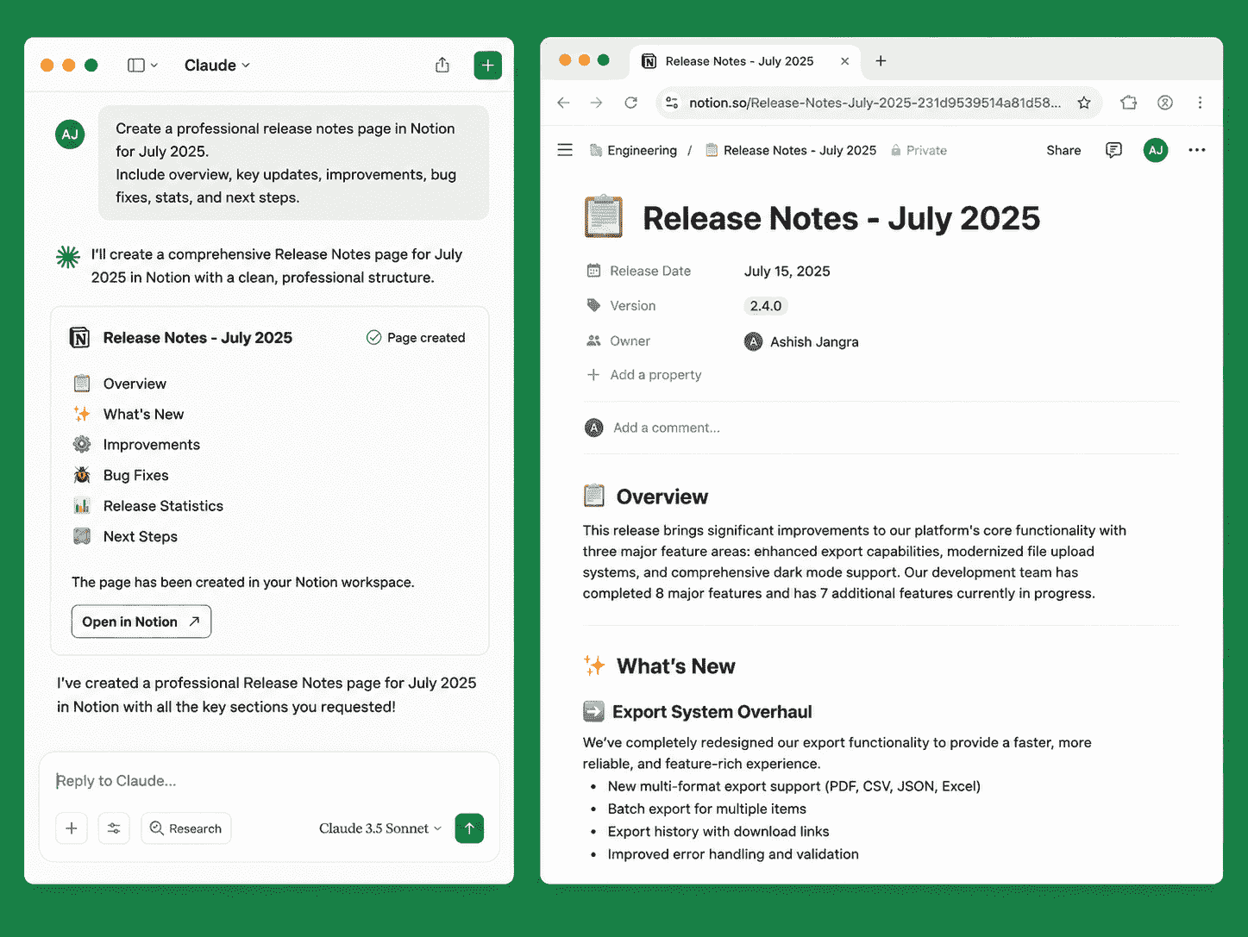Click the AJ avatar in Notion top bar
This screenshot has width=1248, height=937.
tap(1156, 150)
